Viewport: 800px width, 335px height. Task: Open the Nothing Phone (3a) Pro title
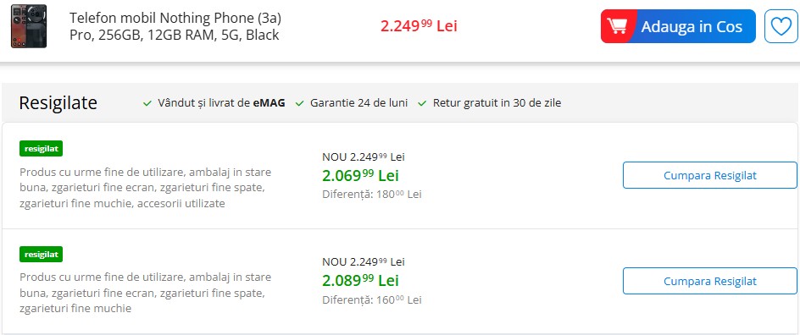[175, 26]
